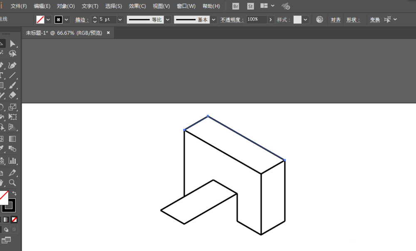
Task: Open the 对齐 align panel
Action: click(x=336, y=20)
